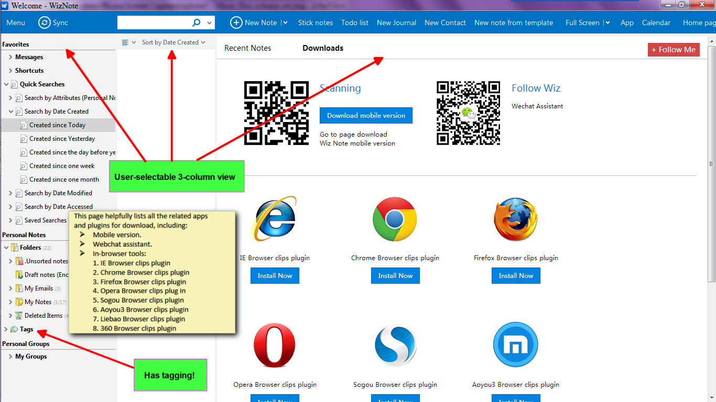Select Created since one week
Screen dimensions: 716x402
coord(62,166)
